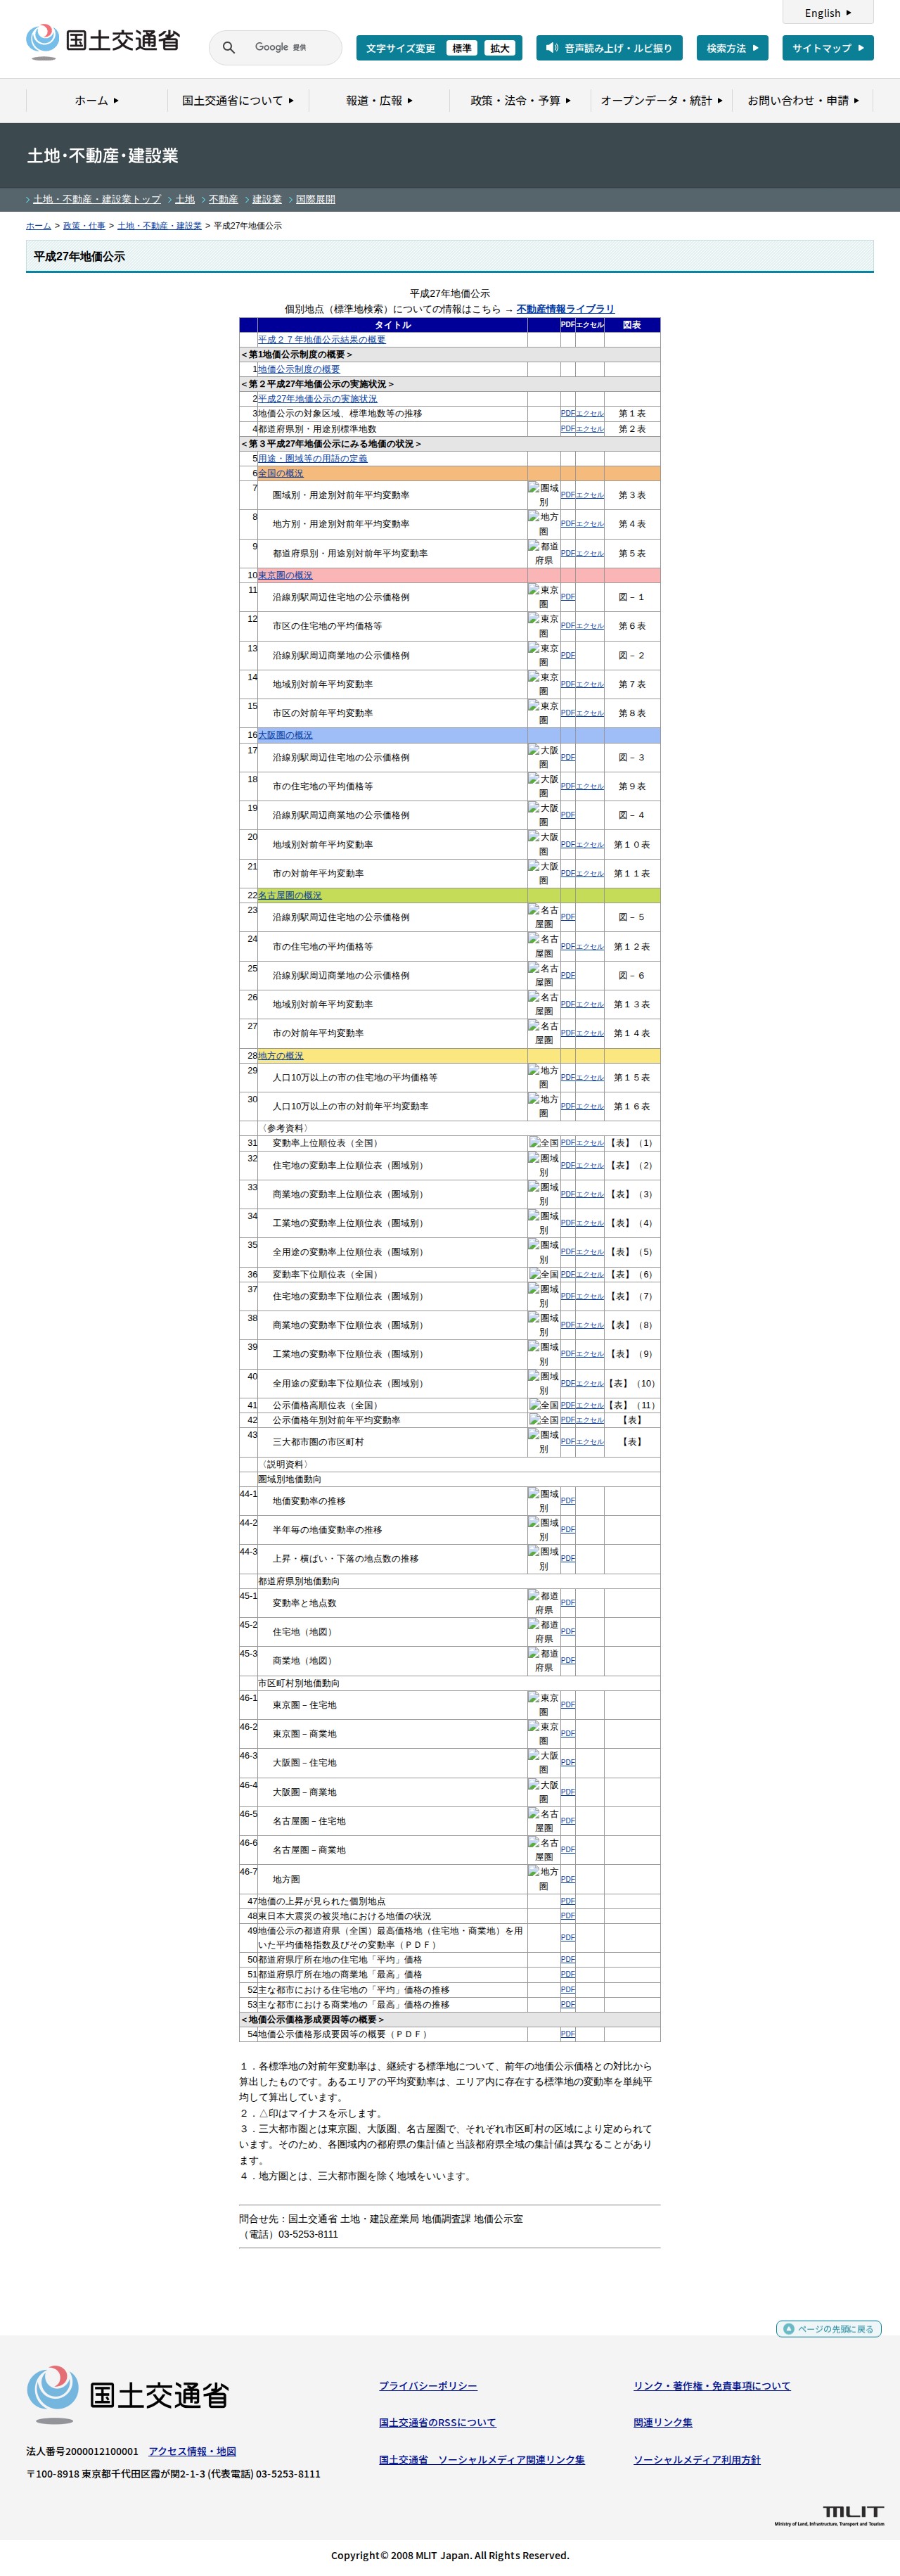Open the 検索方法 button
The width and height of the screenshot is (900, 2576).
(732, 48)
